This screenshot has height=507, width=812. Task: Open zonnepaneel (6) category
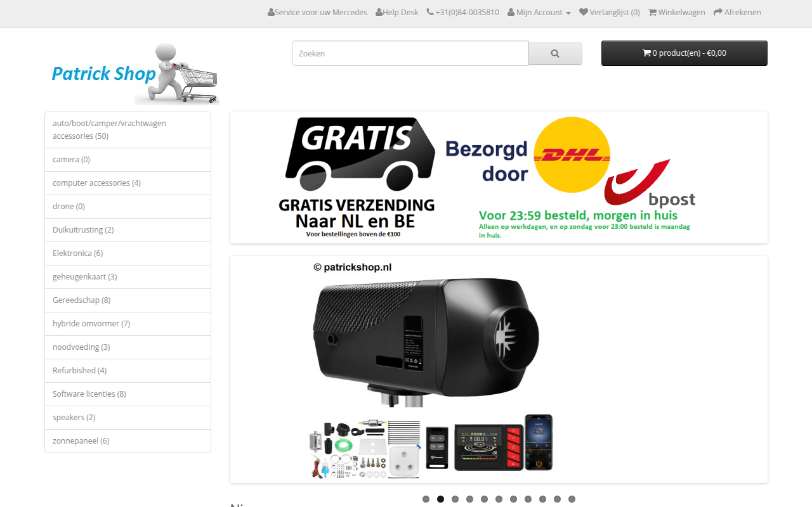point(128,441)
